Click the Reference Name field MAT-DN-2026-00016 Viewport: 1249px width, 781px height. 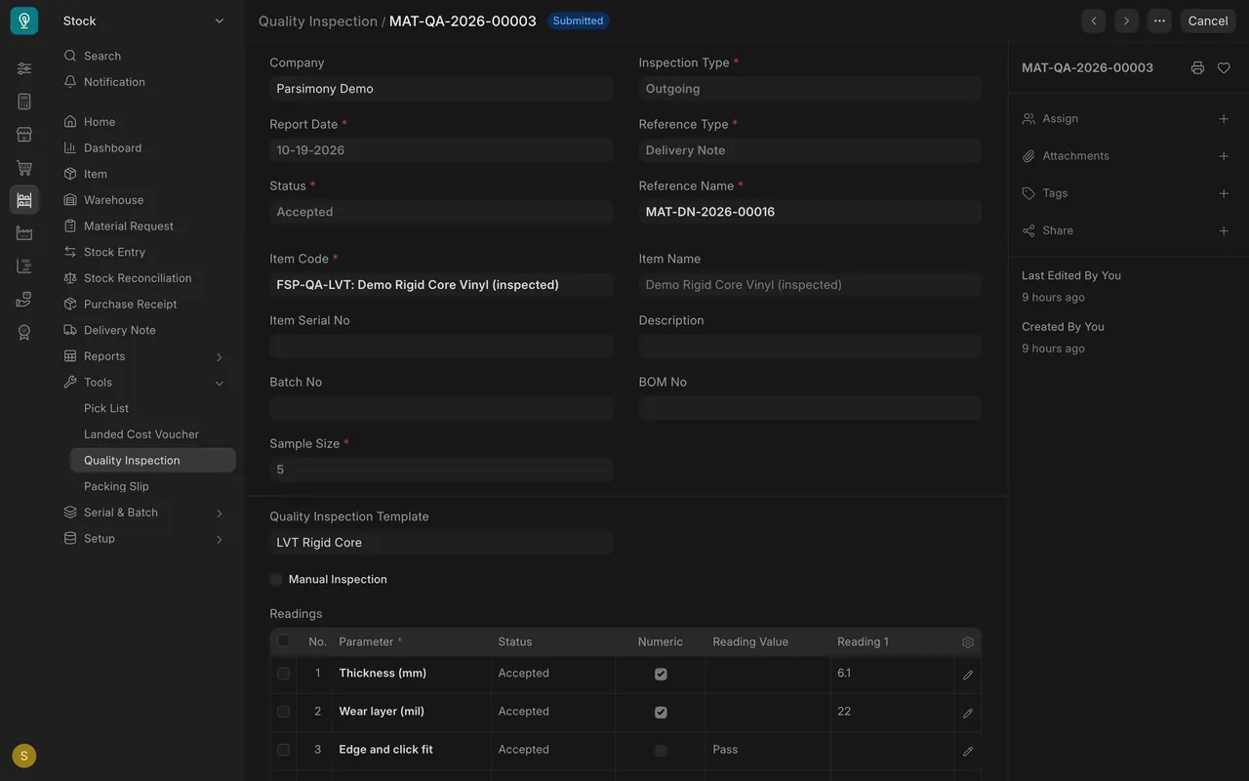click(x=810, y=212)
